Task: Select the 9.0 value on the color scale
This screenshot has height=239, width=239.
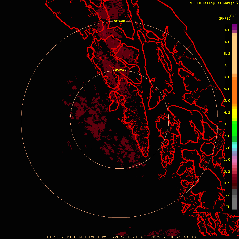Action: [227, 42]
